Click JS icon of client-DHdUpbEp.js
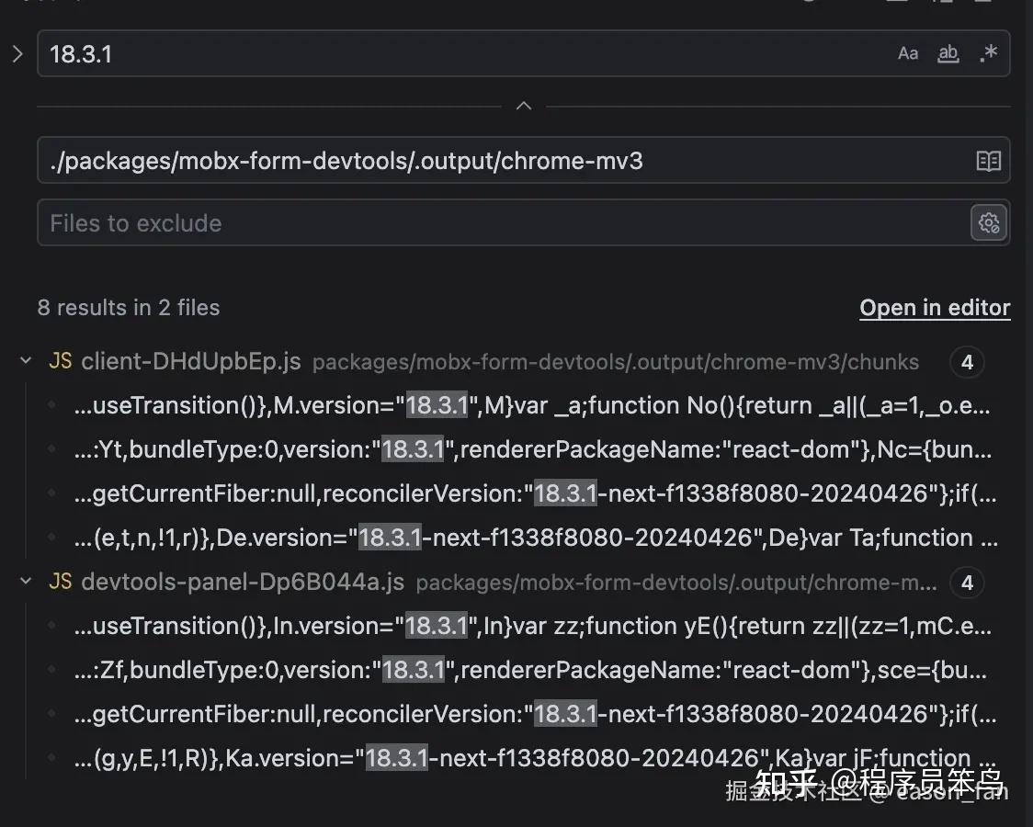Screen dimensions: 1033x827 pyautogui.click(x=61, y=361)
